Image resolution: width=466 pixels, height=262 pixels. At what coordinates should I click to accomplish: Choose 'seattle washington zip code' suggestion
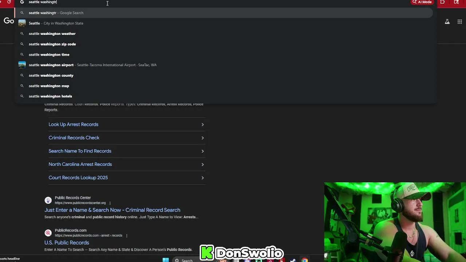pyautogui.click(x=224, y=44)
